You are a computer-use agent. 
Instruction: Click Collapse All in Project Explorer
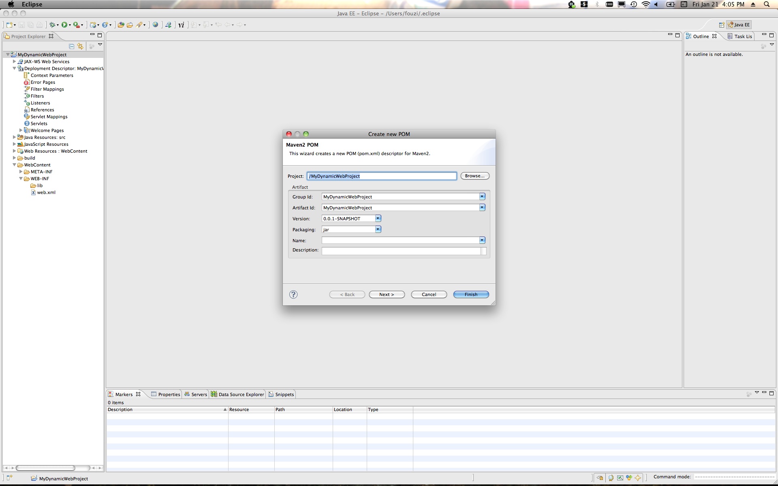[72, 46]
